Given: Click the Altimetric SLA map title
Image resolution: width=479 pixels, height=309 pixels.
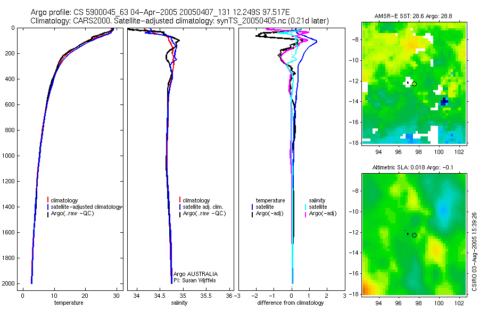Looking at the screenshot, I should pyautogui.click(x=412, y=167).
